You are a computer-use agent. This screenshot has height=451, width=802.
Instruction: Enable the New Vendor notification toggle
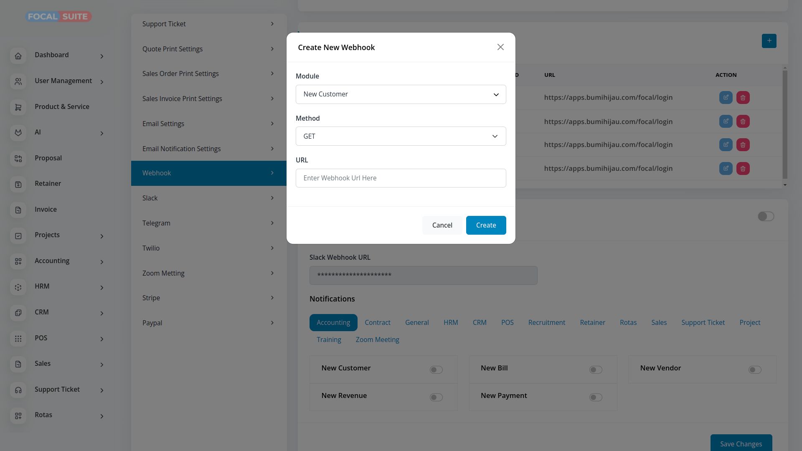coord(755,370)
